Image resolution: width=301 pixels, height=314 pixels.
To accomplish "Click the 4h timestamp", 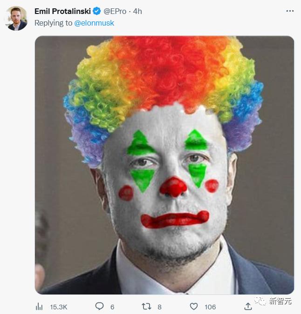I will 137,11.
